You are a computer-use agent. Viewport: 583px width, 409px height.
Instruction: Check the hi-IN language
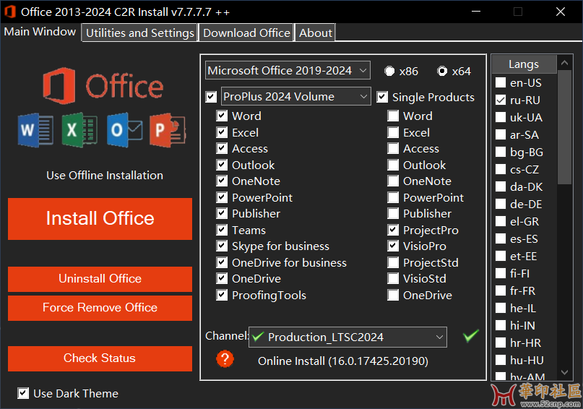[x=501, y=325]
